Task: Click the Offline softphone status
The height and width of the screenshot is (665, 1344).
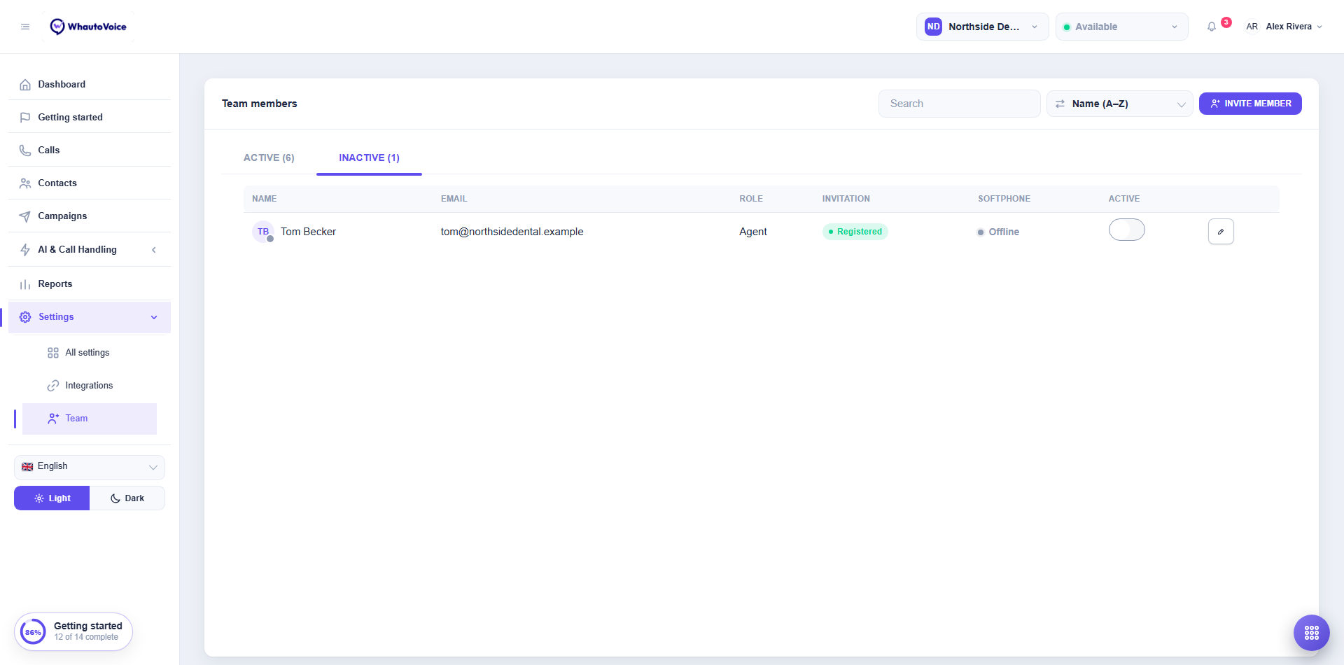Action: point(998,232)
